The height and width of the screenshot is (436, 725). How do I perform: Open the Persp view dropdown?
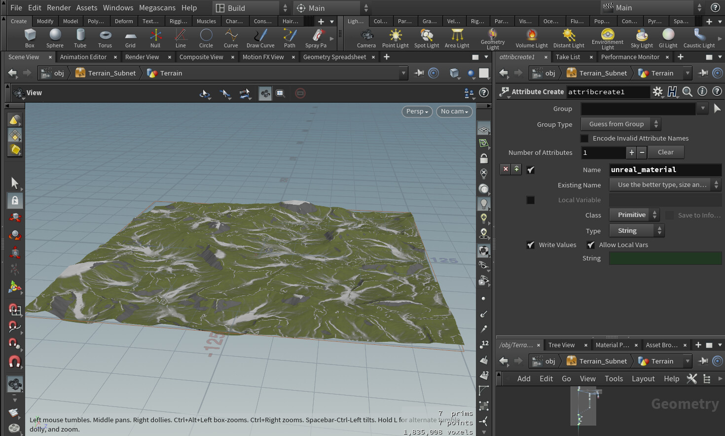tap(417, 111)
